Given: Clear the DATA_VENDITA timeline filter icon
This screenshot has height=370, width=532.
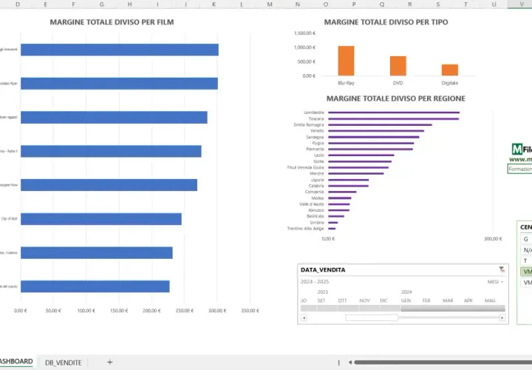Looking at the screenshot, I should tap(502, 269).
